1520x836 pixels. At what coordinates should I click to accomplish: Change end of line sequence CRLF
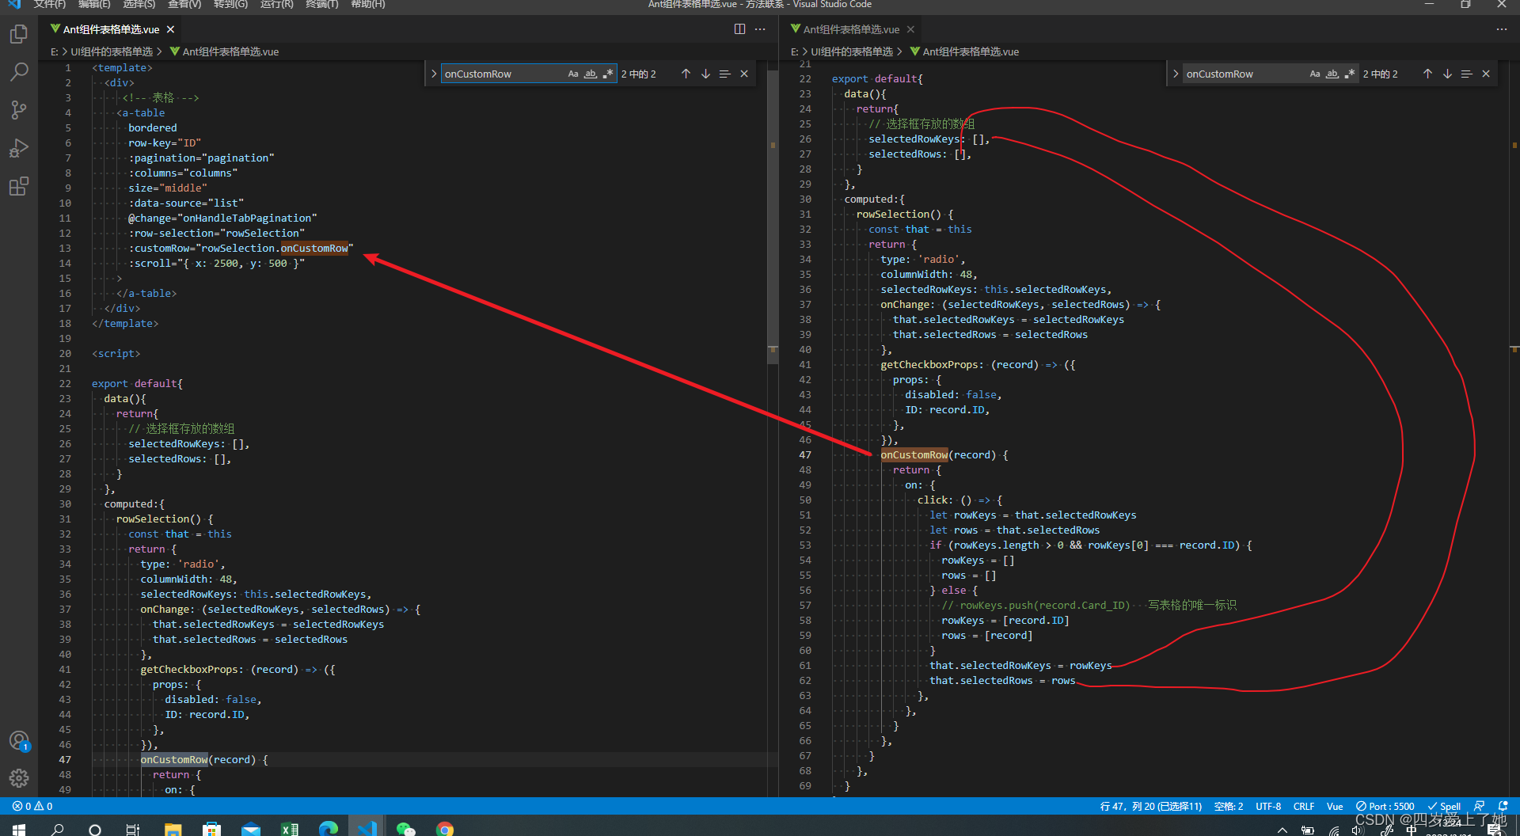[x=1304, y=806]
